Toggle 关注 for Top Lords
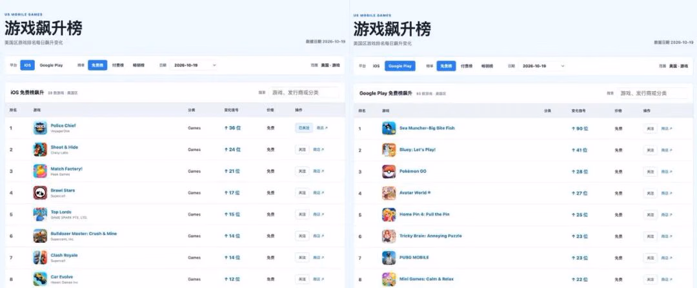The width and height of the screenshot is (697, 288). [x=302, y=214]
